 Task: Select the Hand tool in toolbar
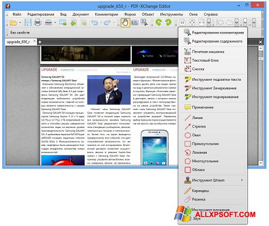click(125, 23)
